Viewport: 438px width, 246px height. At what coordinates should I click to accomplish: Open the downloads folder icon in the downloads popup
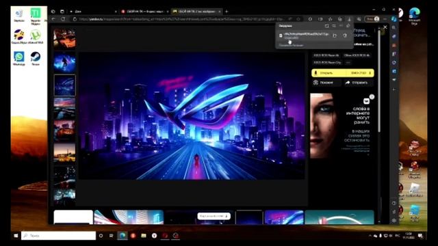coord(327,26)
